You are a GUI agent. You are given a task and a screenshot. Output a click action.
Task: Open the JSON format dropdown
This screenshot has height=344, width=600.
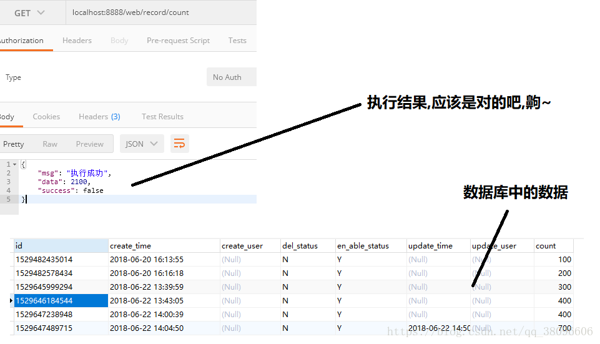point(142,144)
